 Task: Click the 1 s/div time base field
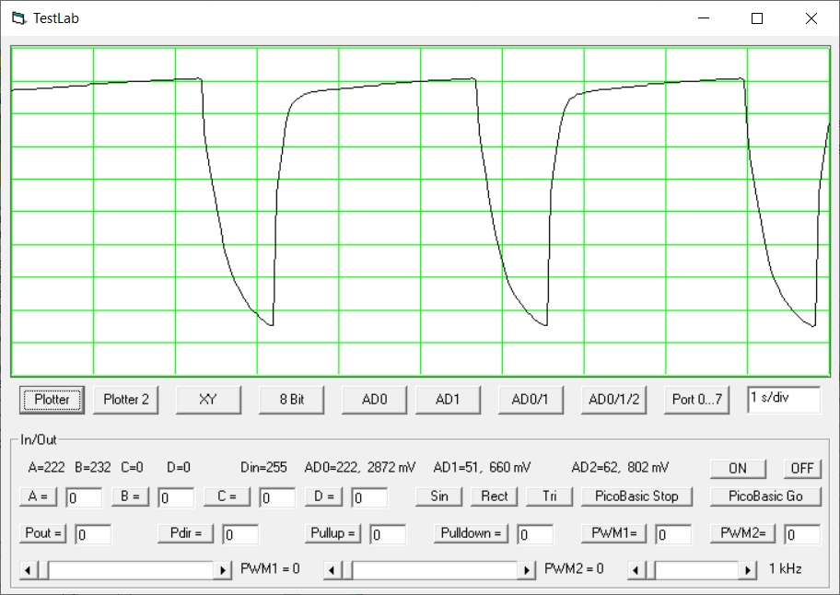click(x=783, y=400)
